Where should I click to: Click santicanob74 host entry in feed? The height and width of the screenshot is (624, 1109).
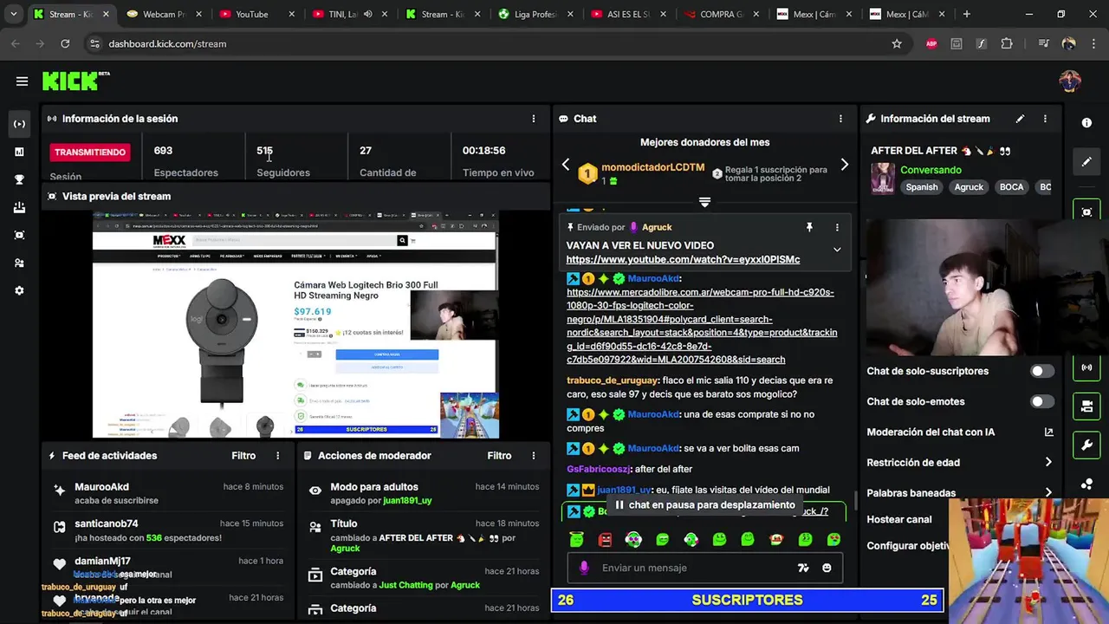[x=167, y=530]
